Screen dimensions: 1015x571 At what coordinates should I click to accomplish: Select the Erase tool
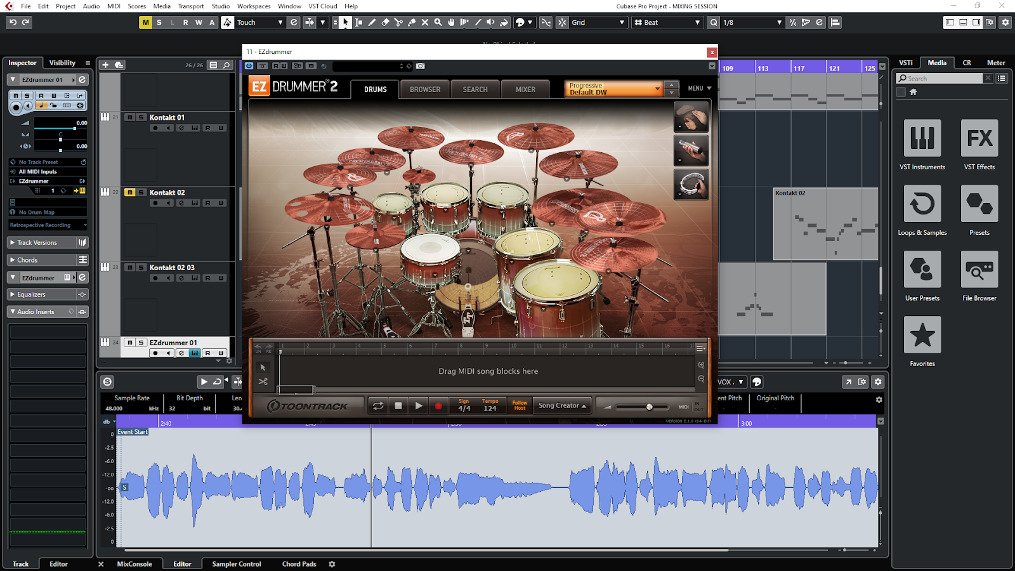tap(385, 22)
